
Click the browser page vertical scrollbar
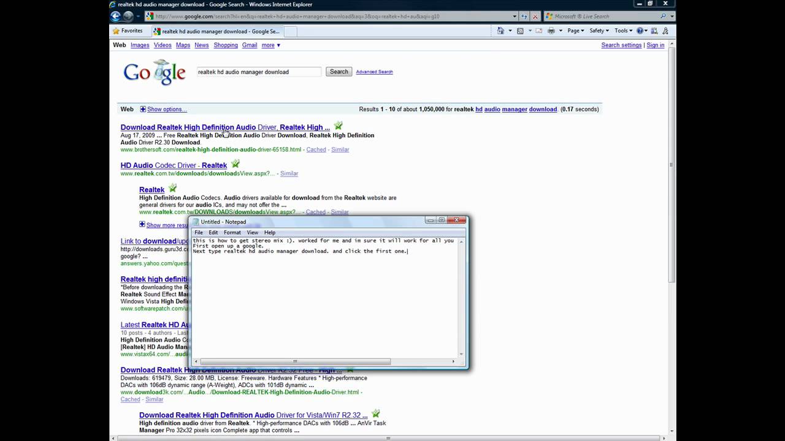pos(671,164)
